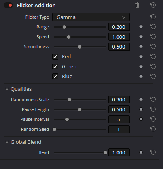Viewport: 163px width, 169px height.
Task: Disable the Flicker Addition effect toggle
Action: pyautogui.click(x=8, y=5)
